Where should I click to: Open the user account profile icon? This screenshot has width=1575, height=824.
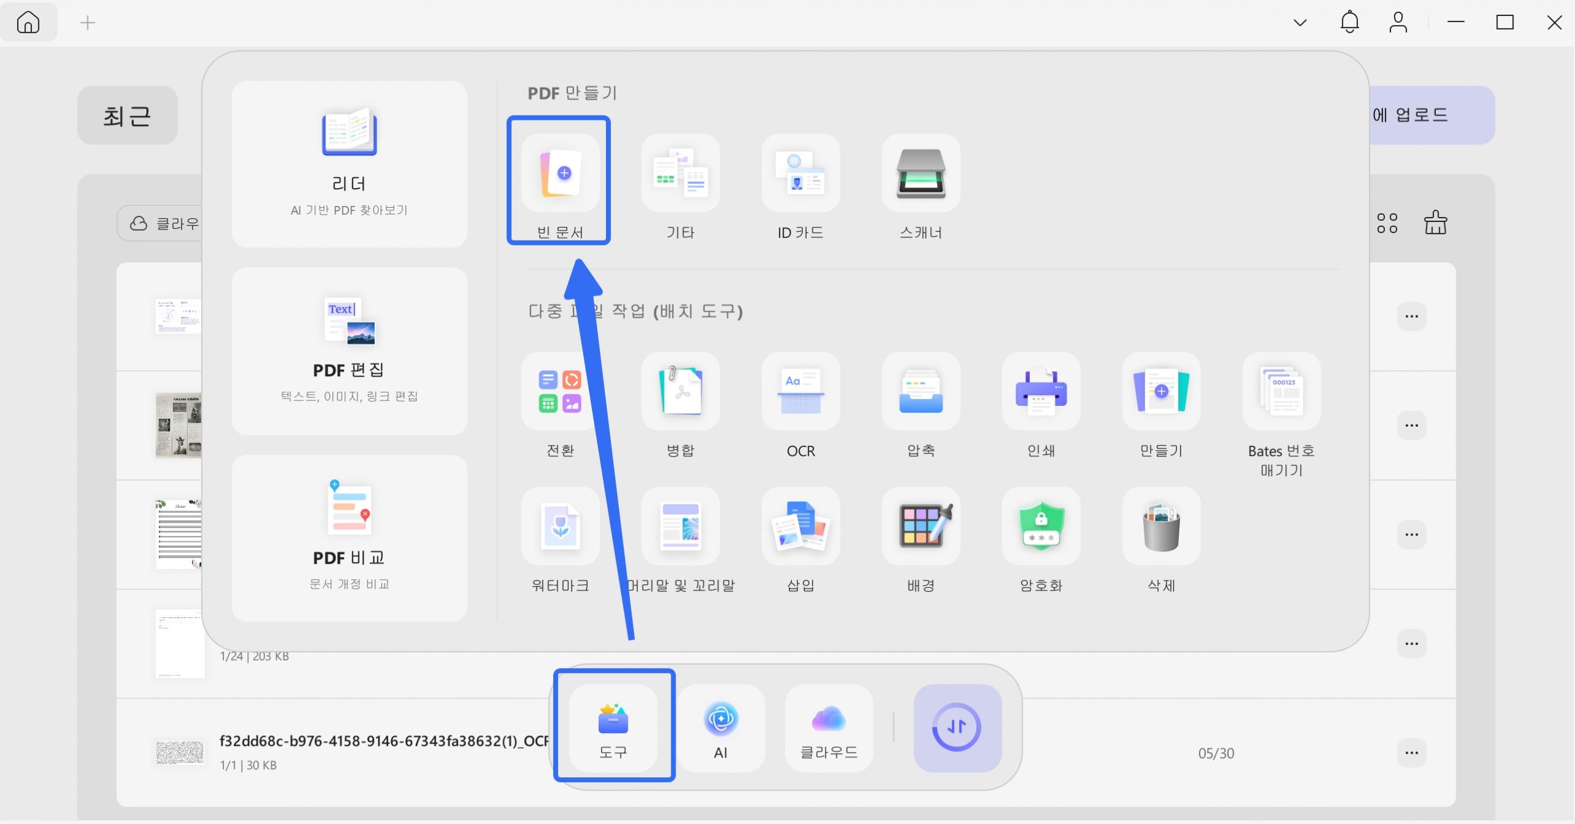(x=1398, y=22)
